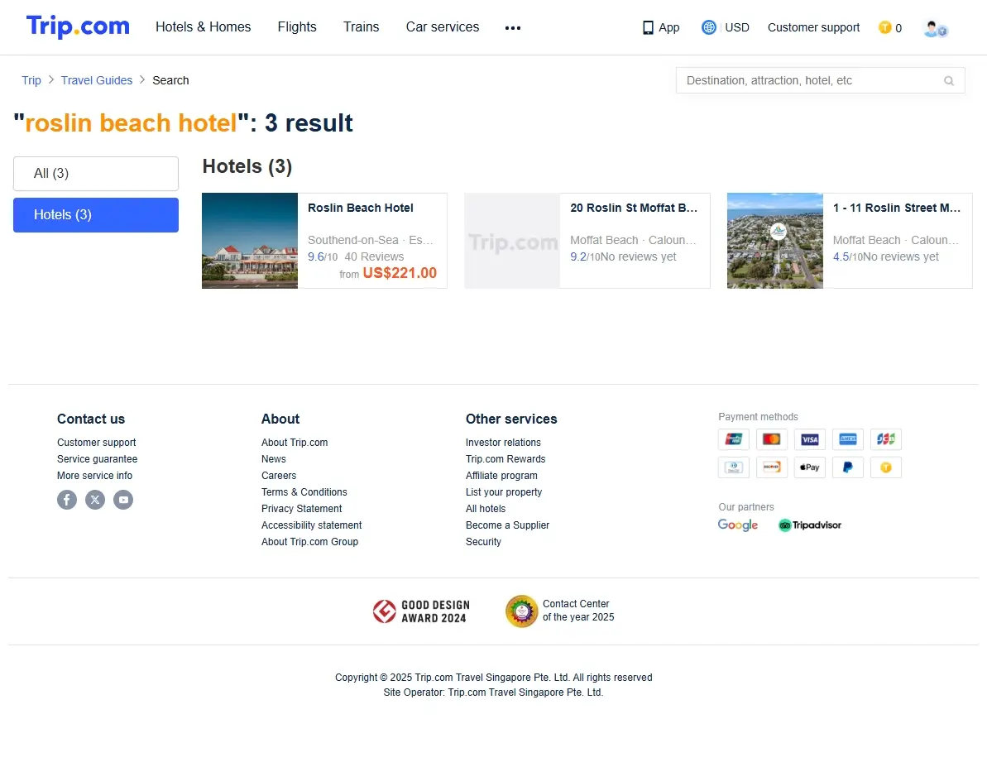The width and height of the screenshot is (987, 762).
Task: Click the destination search input field
Action: coord(820,80)
